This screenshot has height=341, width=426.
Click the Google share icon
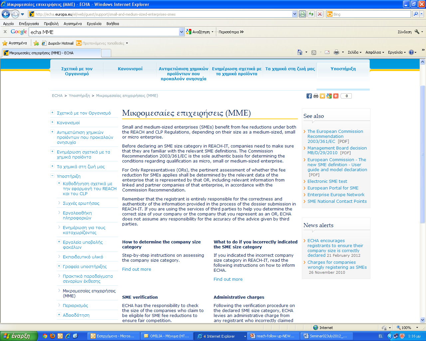[329, 96]
